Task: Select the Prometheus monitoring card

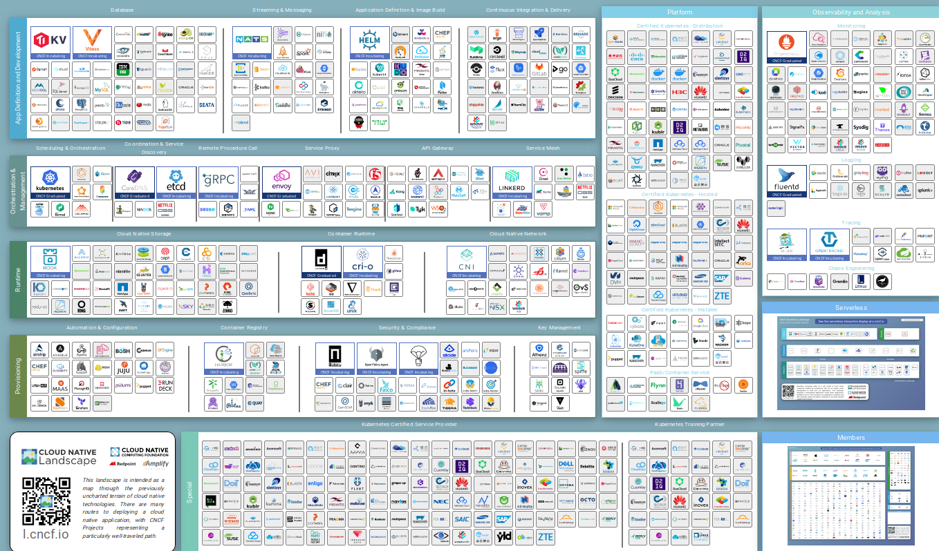Action: pos(787,48)
